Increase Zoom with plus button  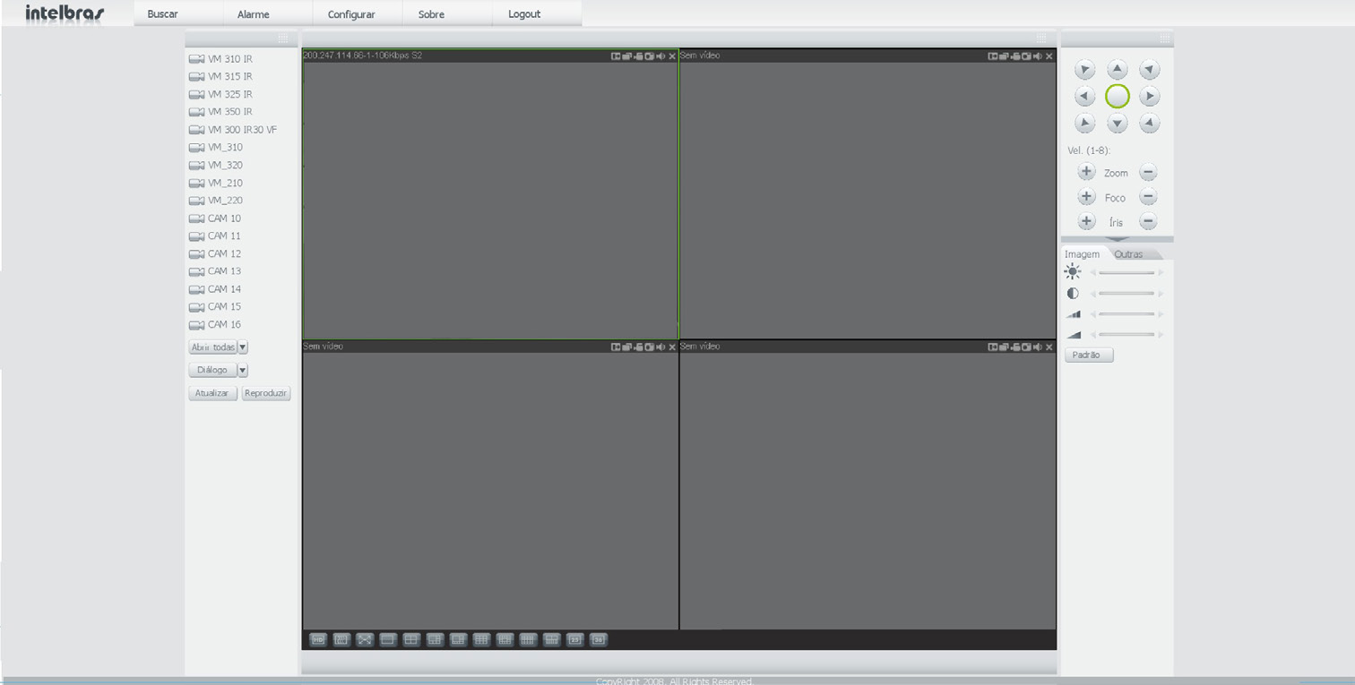coord(1086,172)
